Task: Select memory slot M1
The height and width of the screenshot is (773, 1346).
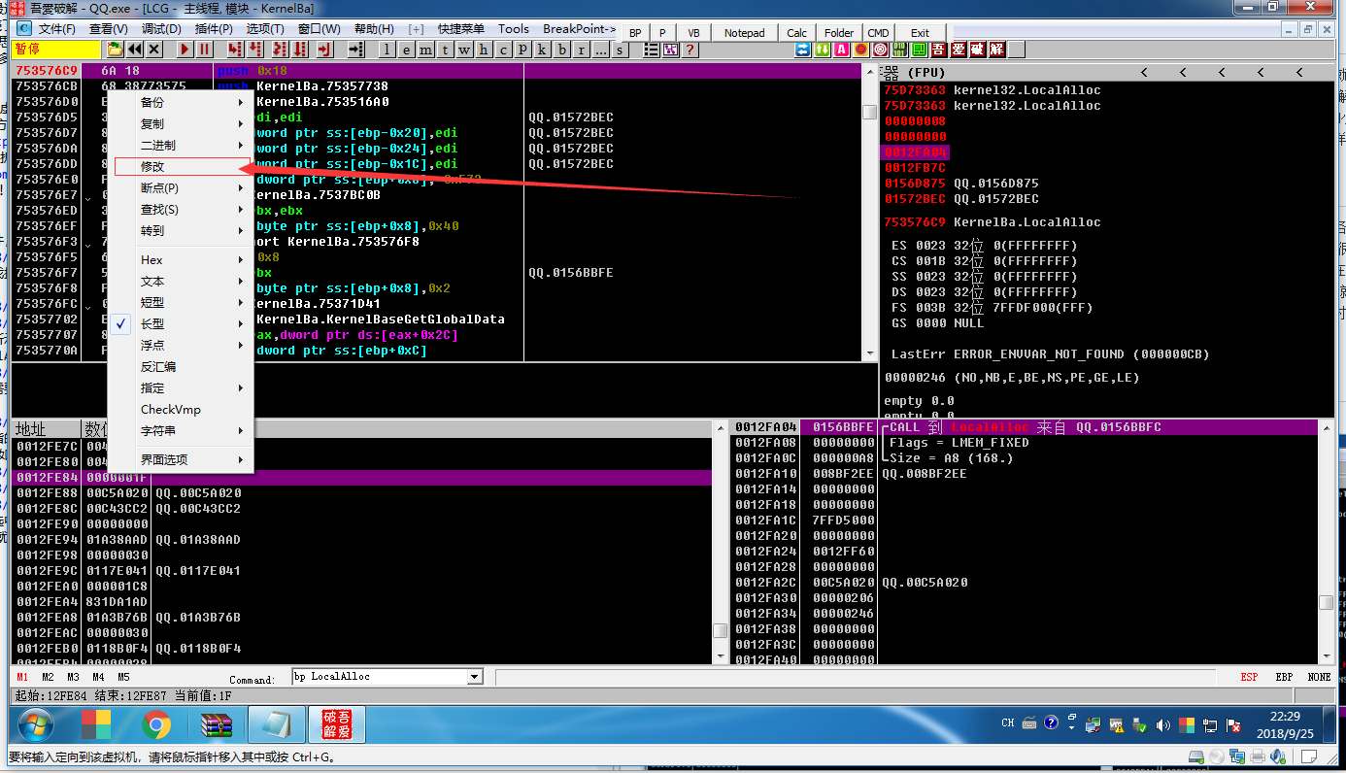Action: 22,677
